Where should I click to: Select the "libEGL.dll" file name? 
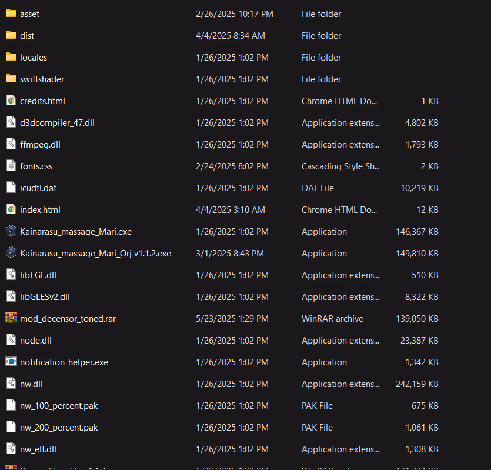pos(38,275)
